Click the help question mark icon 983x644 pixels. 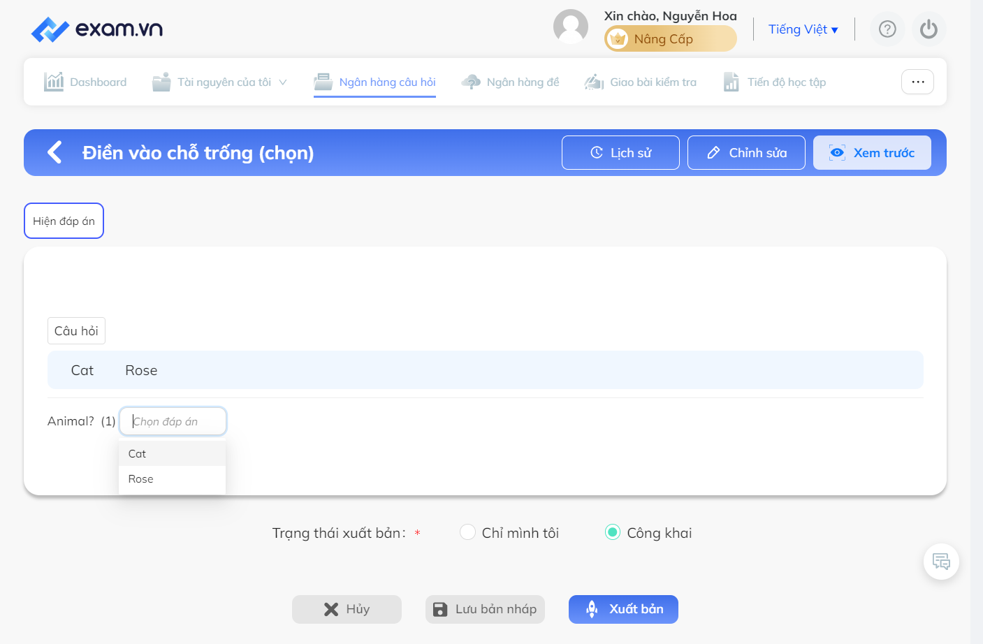[x=887, y=29]
